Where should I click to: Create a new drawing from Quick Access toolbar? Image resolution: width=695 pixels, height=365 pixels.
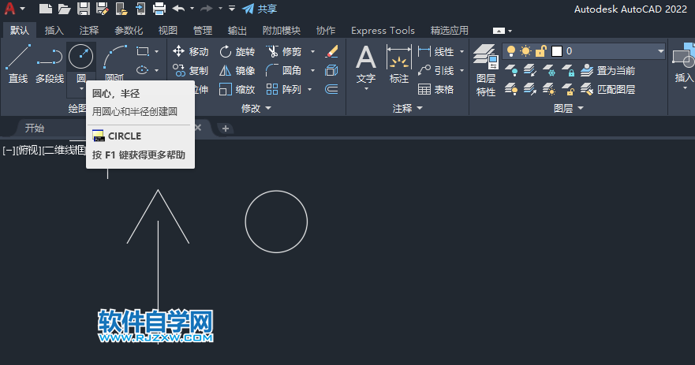(45, 9)
